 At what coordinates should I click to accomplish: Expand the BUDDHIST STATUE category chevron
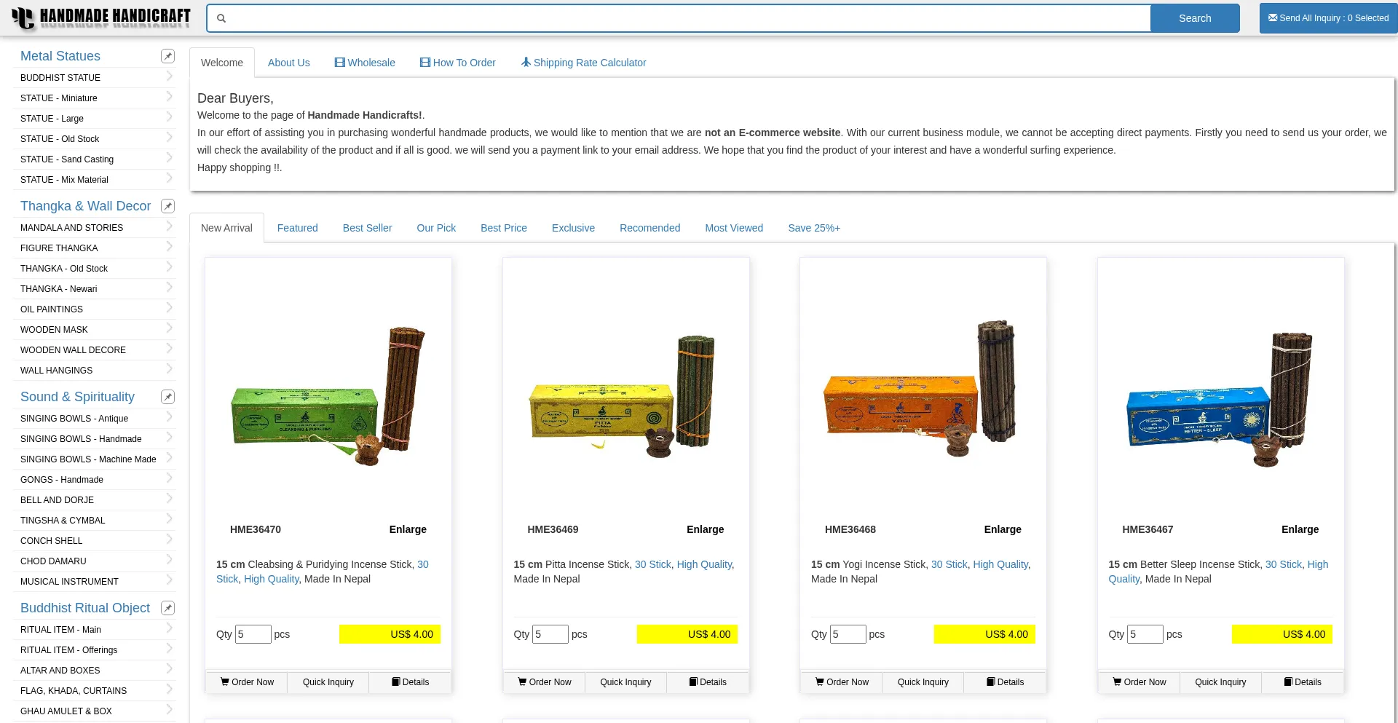(x=169, y=77)
